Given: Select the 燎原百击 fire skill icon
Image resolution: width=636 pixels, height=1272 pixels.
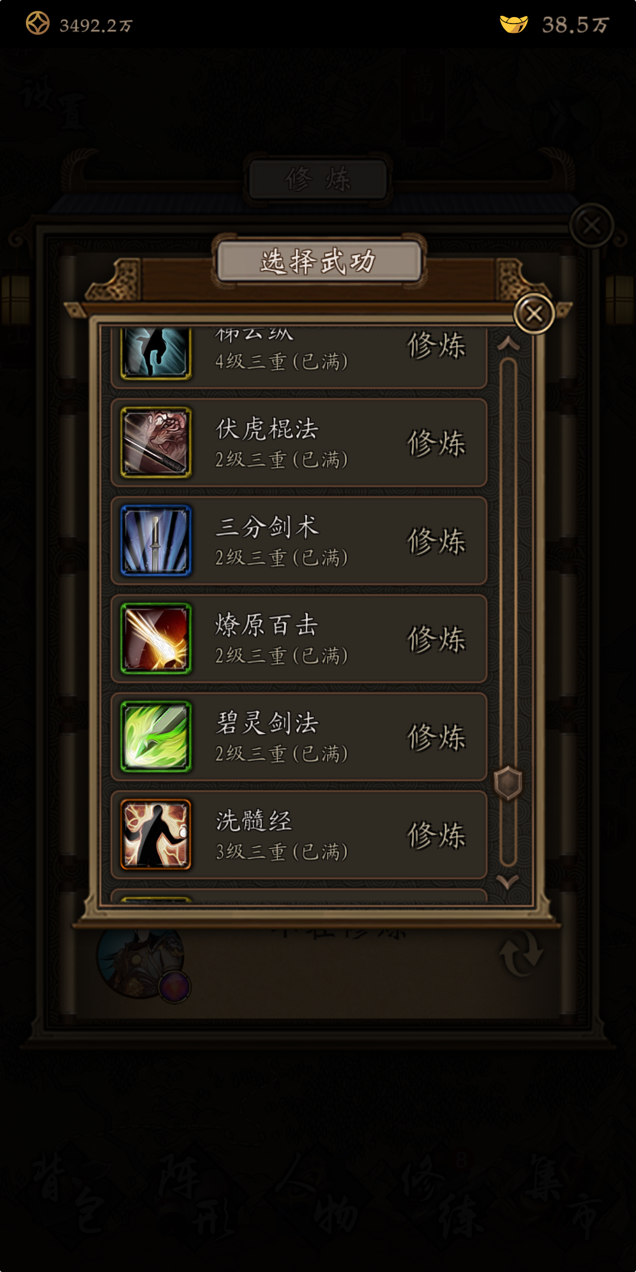Looking at the screenshot, I should (156, 638).
